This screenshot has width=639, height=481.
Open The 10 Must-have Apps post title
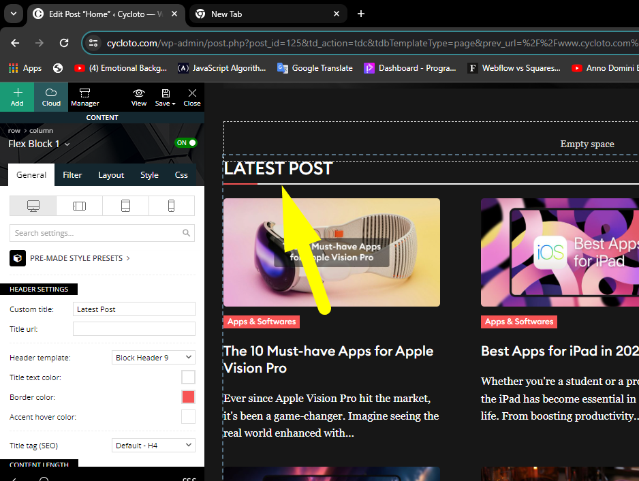pos(328,359)
